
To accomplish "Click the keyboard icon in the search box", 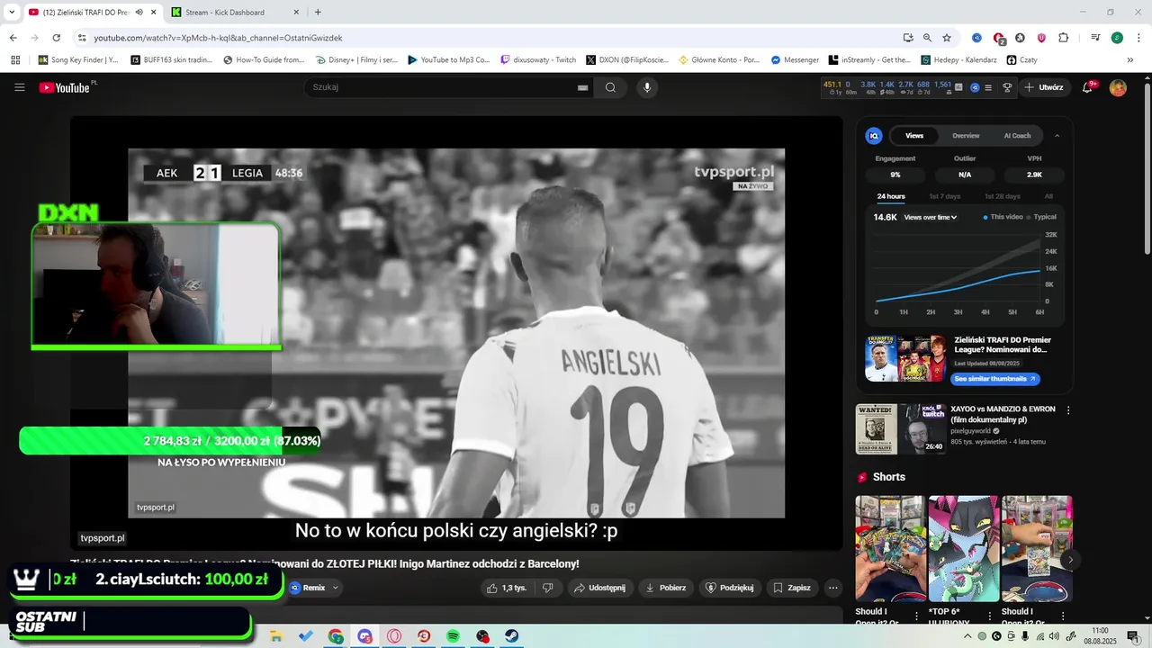I will pyautogui.click(x=582, y=87).
